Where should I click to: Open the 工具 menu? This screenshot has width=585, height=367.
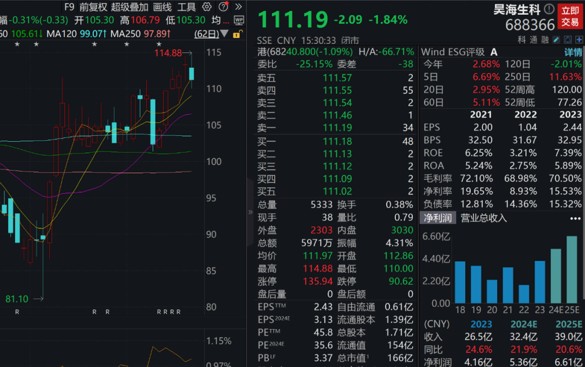click(186, 8)
